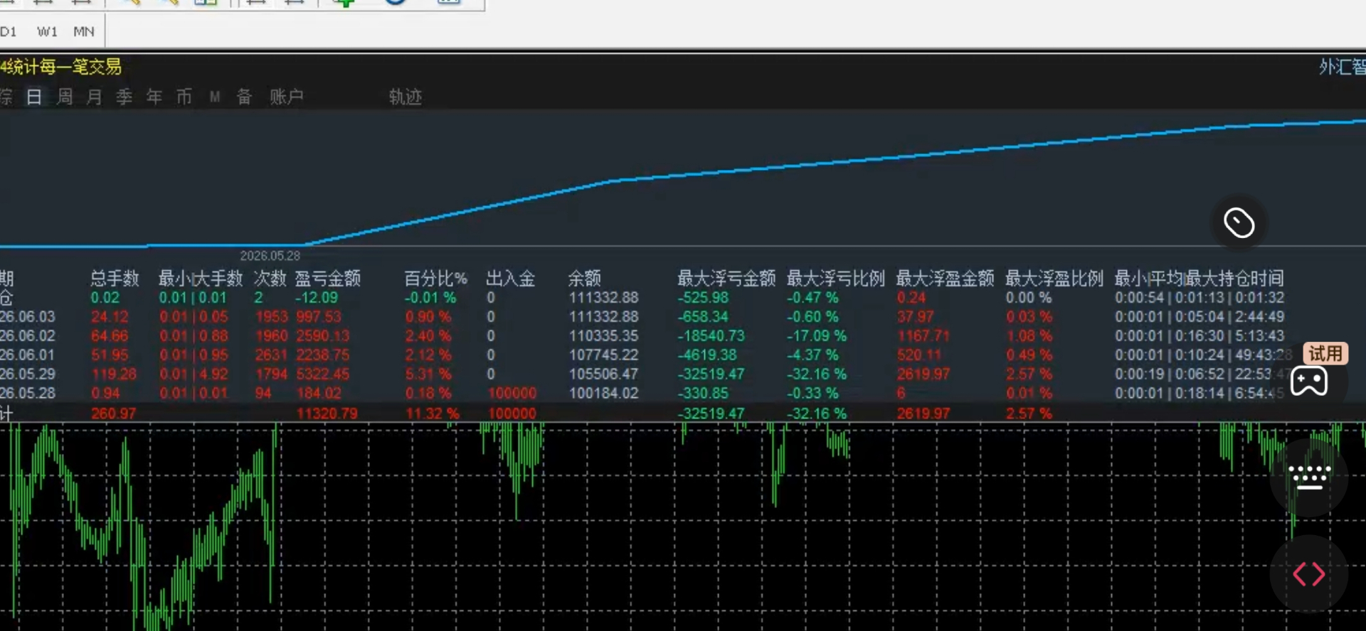Click the 余额 column header
This screenshot has height=631, width=1366.
(585, 278)
